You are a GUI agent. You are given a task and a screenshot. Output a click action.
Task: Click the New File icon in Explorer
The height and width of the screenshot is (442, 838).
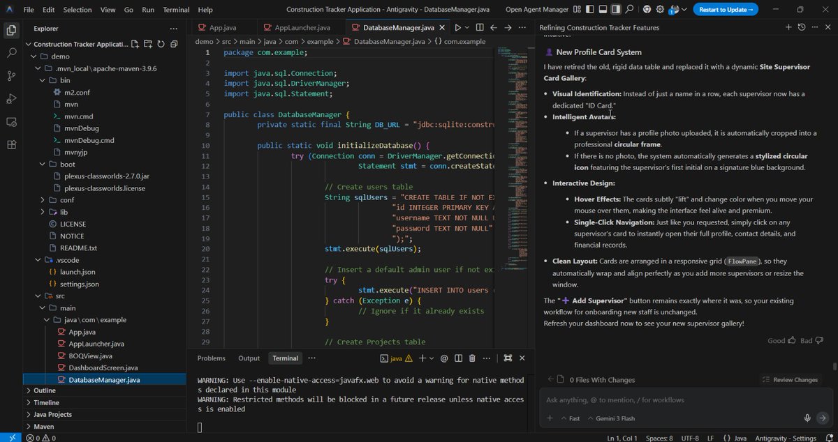[x=136, y=44]
